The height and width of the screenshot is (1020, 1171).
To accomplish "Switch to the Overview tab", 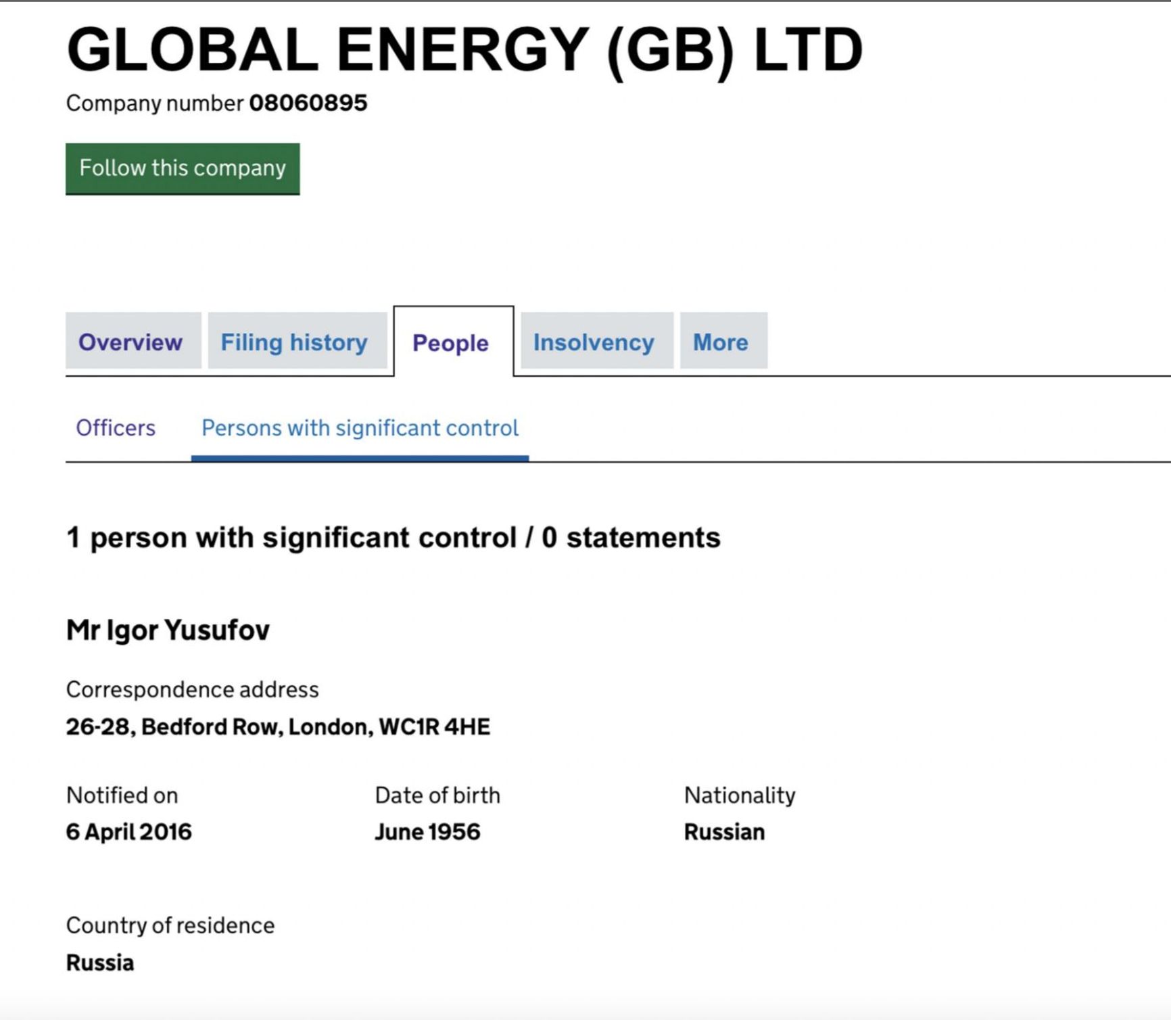I will point(131,342).
